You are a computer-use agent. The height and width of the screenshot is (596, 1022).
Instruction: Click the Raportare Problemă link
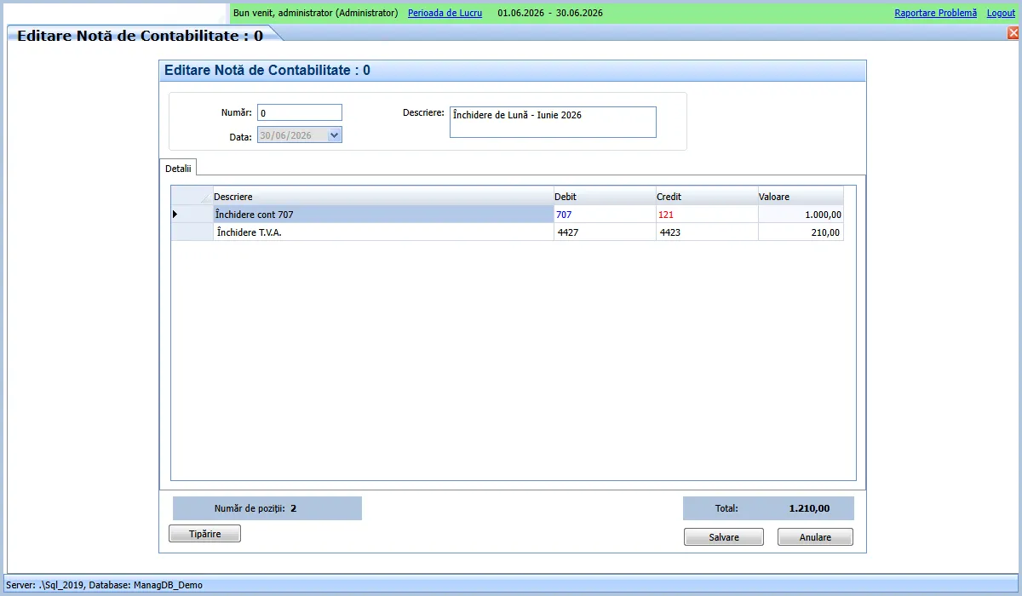pos(935,13)
